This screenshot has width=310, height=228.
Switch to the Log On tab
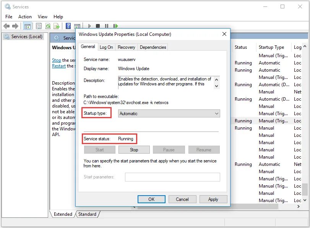pyautogui.click(x=106, y=47)
